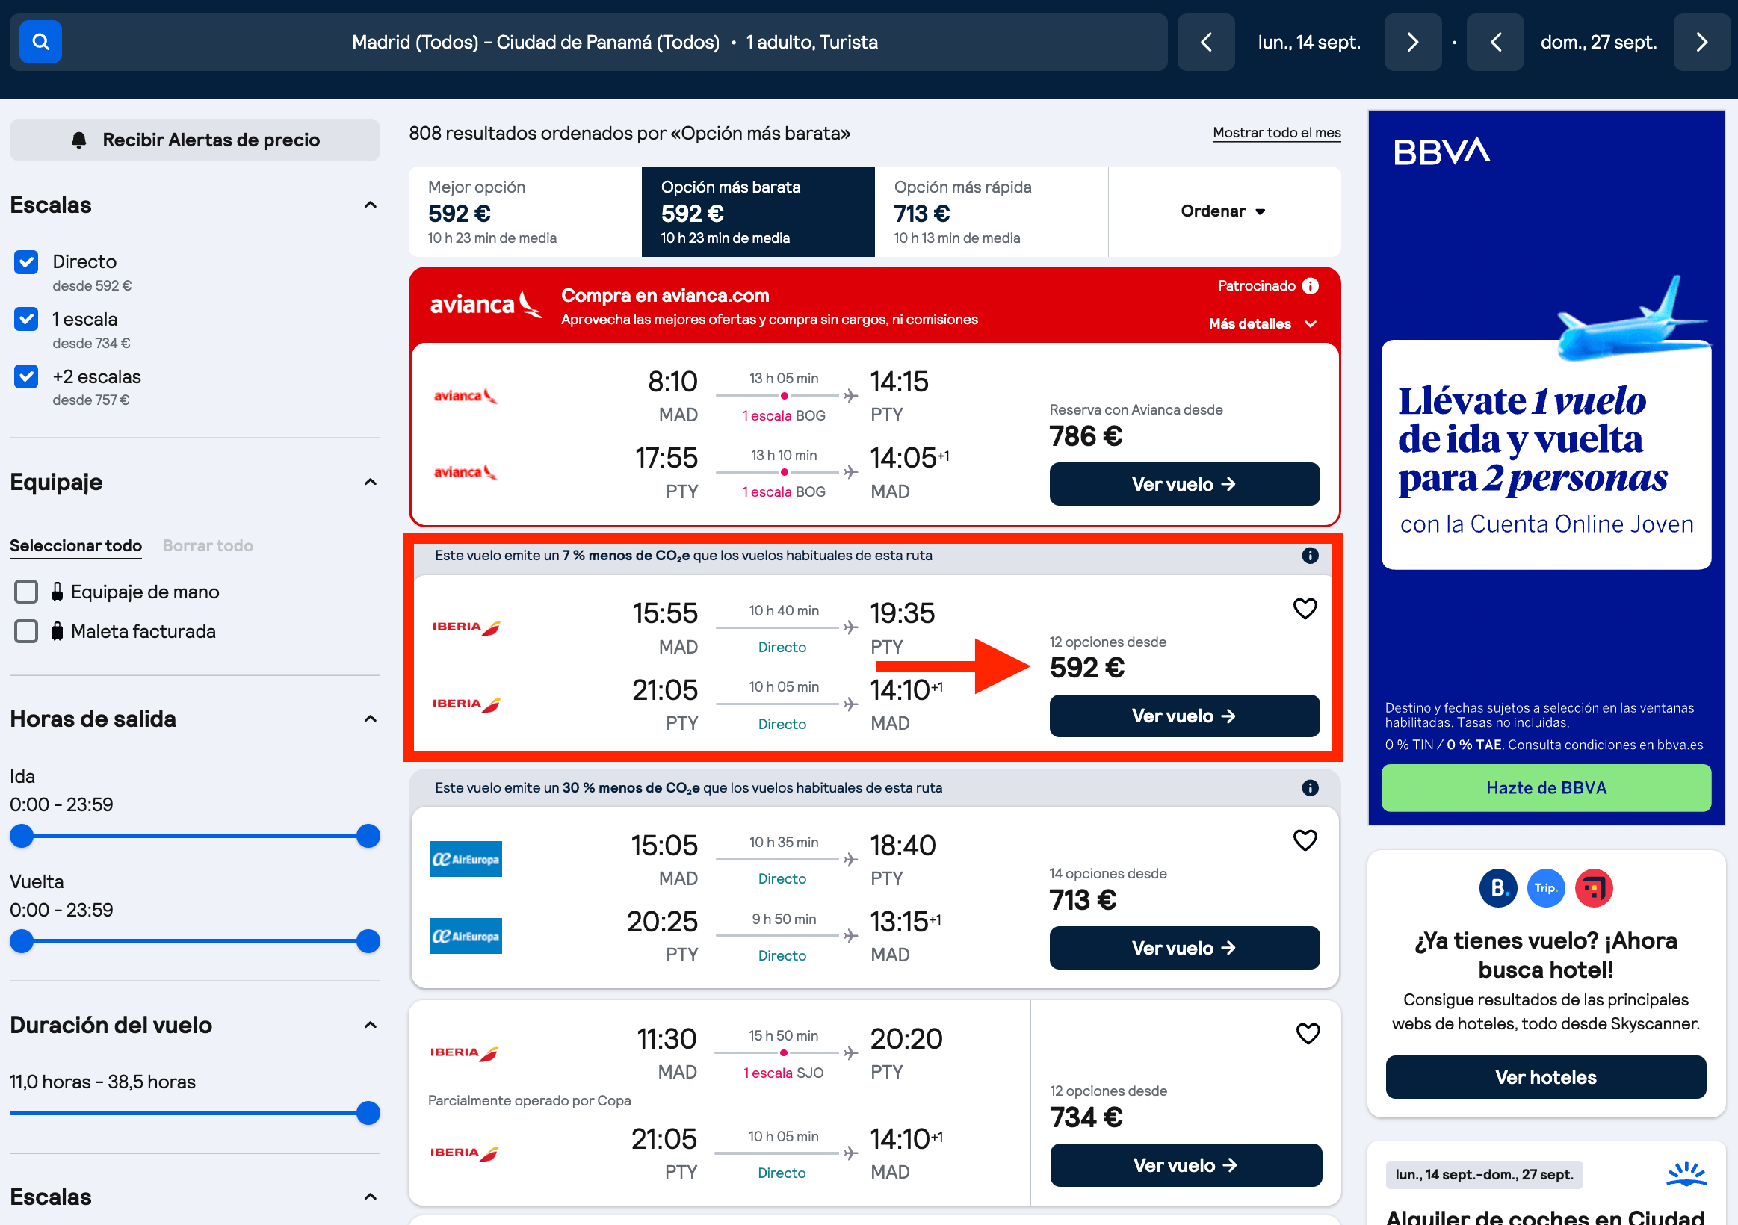Uncheck the 1 escala filter
The height and width of the screenshot is (1225, 1738).
pos(26,319)
